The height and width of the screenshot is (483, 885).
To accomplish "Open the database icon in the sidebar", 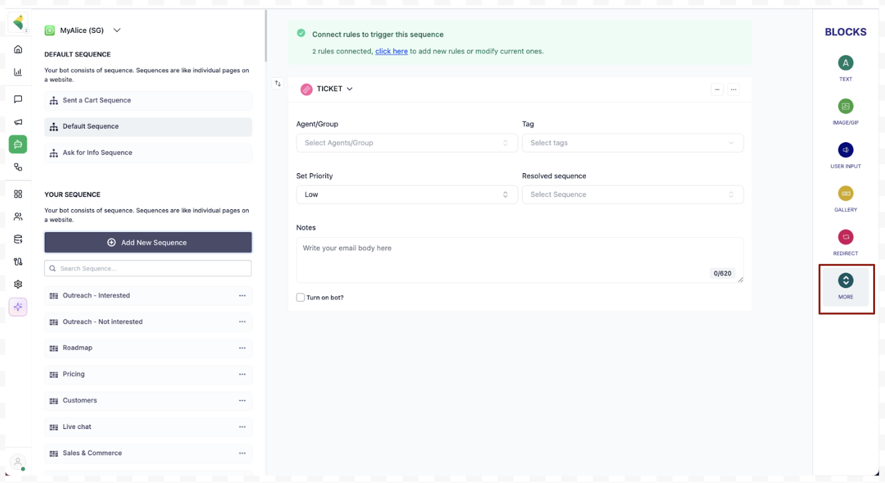I will coord(18,239).
